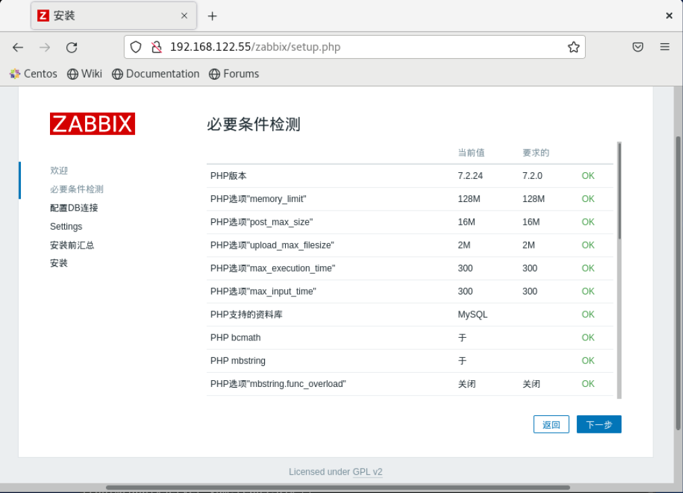This screenshot has width=683, height=493.
Task: Open a new tab with plus icon
Action: click(212, 16)
